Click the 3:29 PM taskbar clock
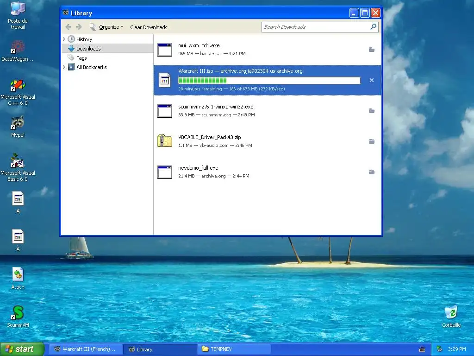This screenshot has height=356, width=474. point(456,349)
